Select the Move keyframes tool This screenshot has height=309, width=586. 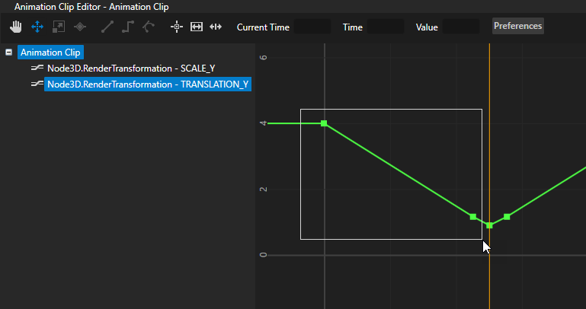36,27
